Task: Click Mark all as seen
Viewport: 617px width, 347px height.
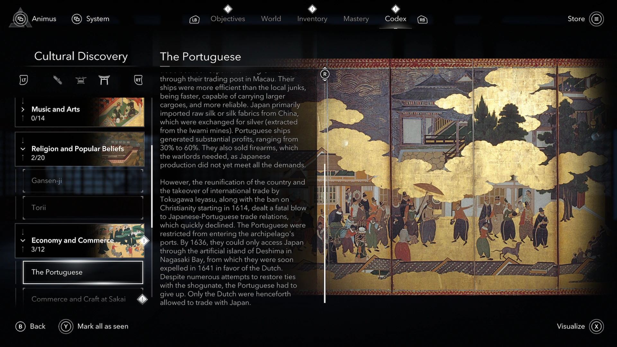Action: (x=94, y=326)
